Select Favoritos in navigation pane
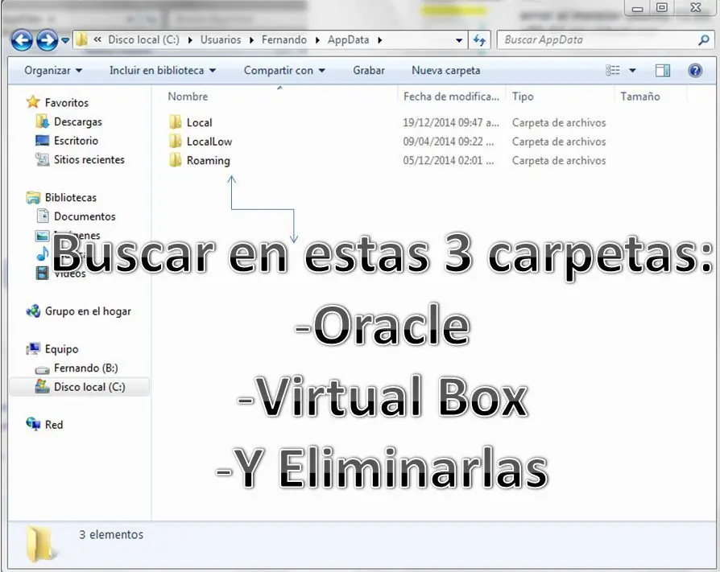Viewport: 720px width, 572px height. tap(67, 102)
